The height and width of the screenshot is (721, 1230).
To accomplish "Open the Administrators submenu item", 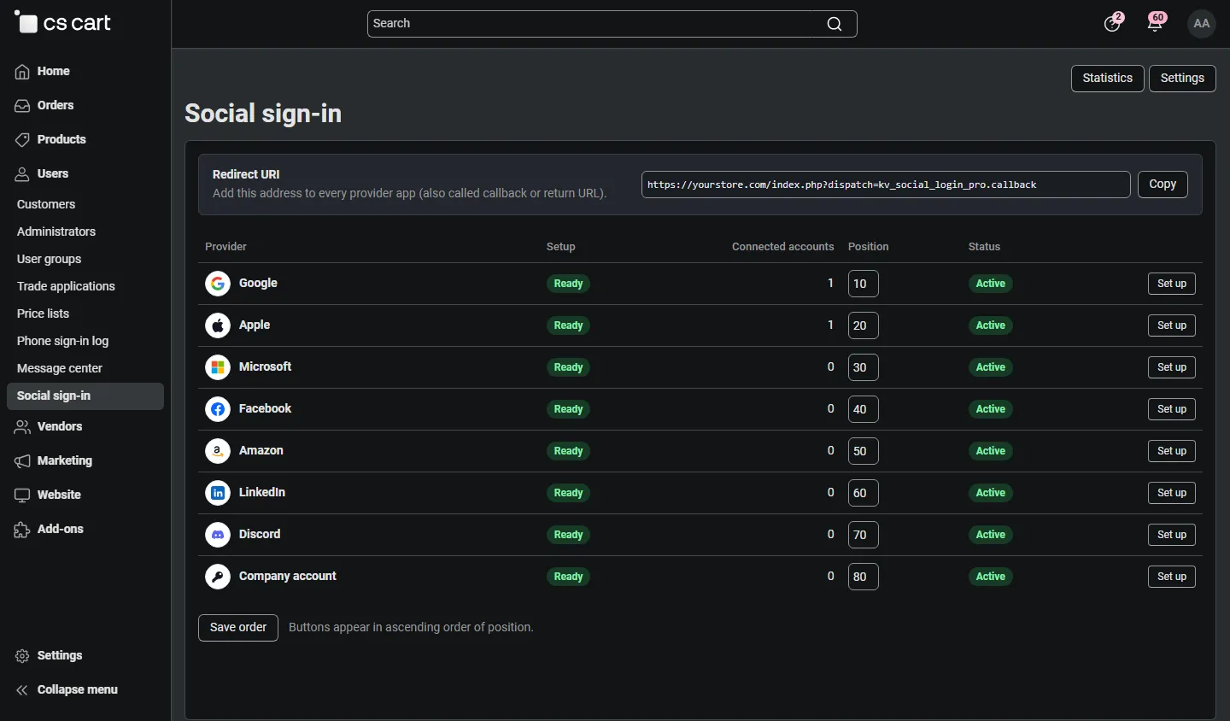I will point(56,232).
